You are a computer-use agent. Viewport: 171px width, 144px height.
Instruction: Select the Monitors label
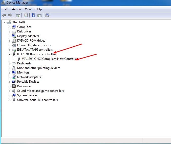23,73
